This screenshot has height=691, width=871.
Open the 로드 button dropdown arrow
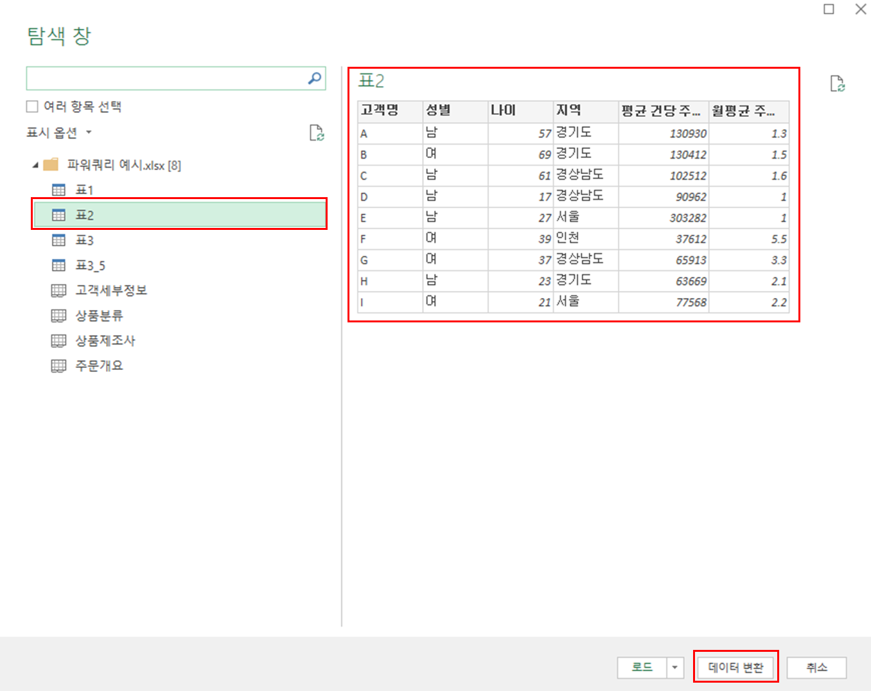674,668
